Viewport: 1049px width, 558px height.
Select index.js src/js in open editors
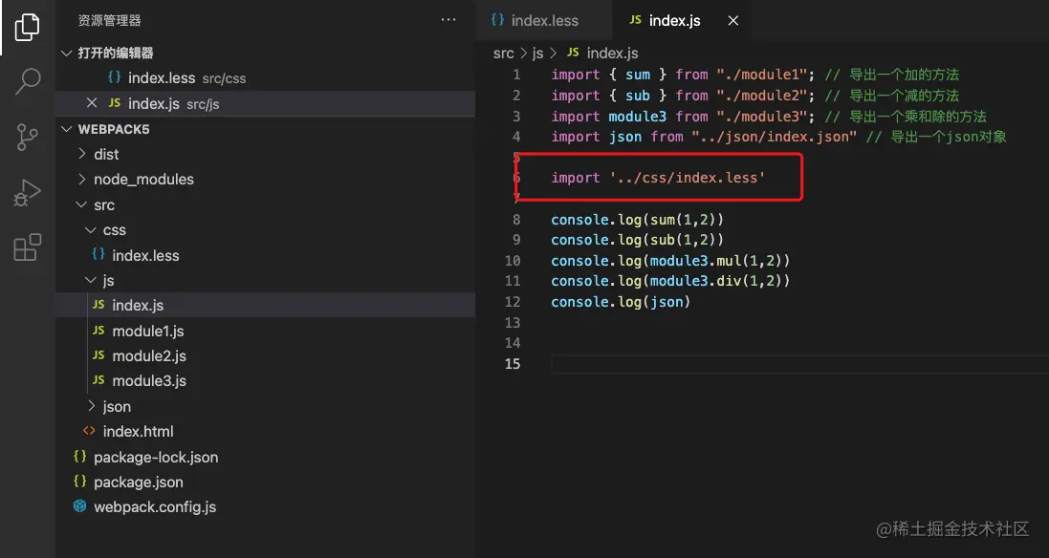(265, 103)
